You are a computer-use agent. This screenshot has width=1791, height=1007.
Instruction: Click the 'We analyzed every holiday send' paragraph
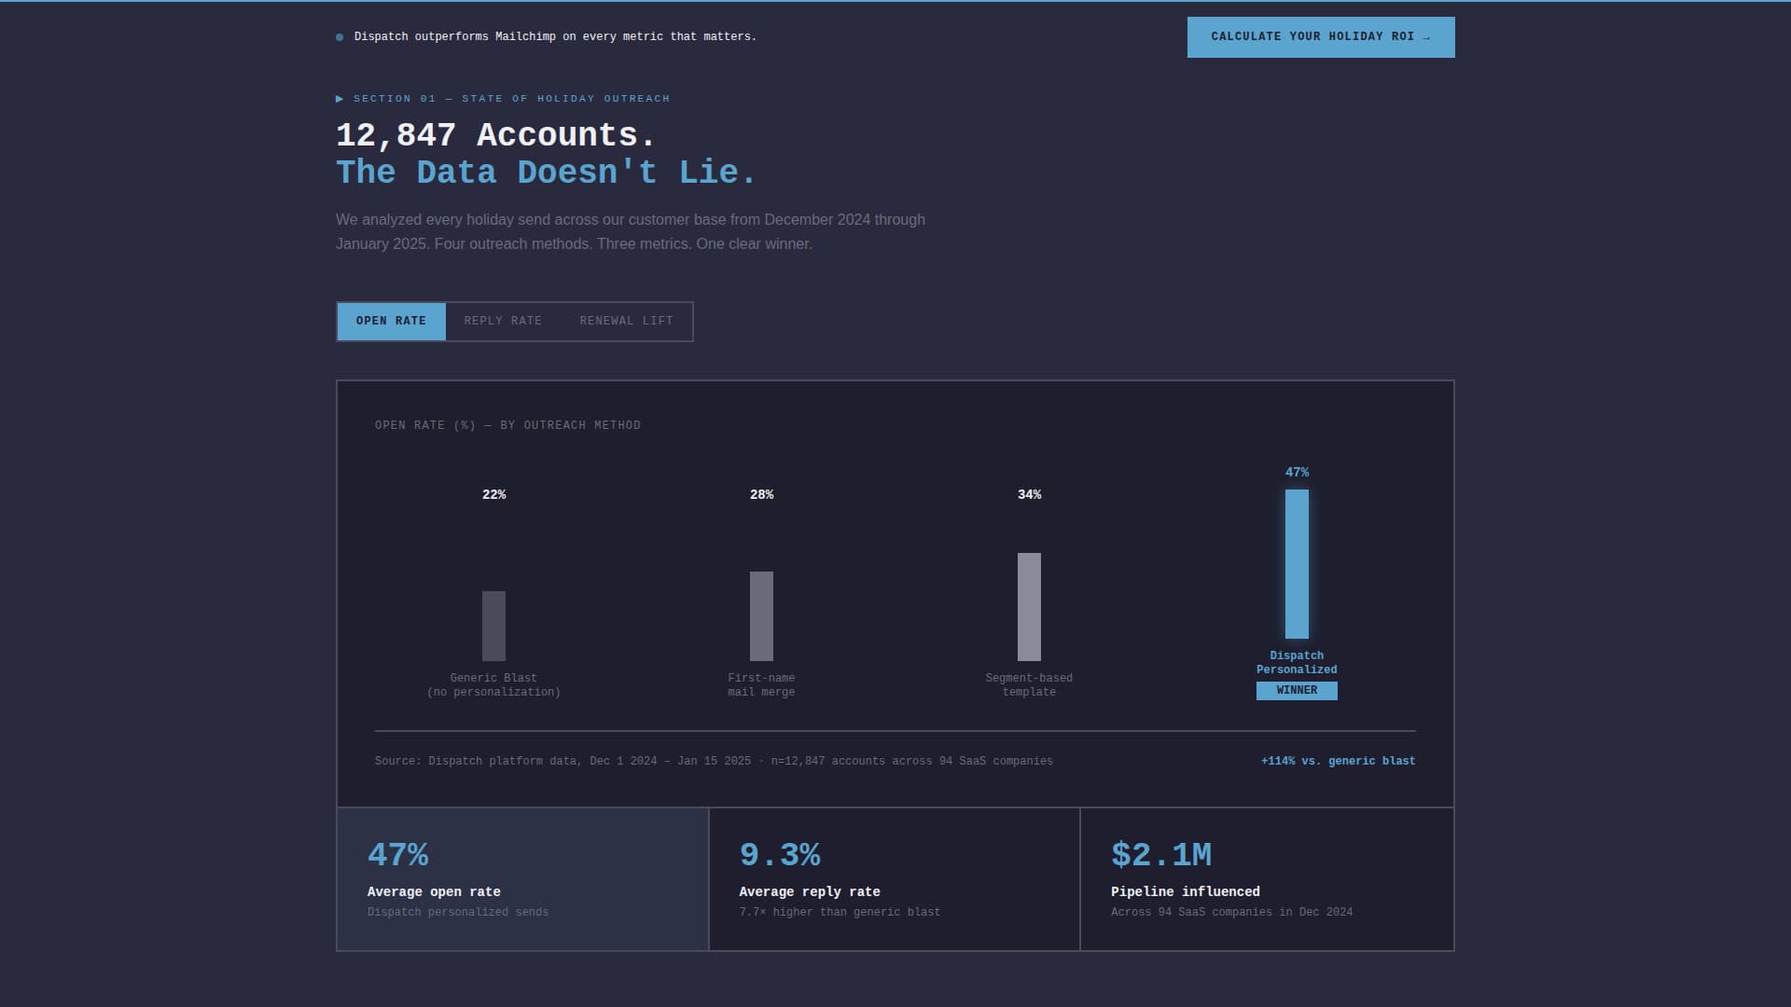pos(631,232)
